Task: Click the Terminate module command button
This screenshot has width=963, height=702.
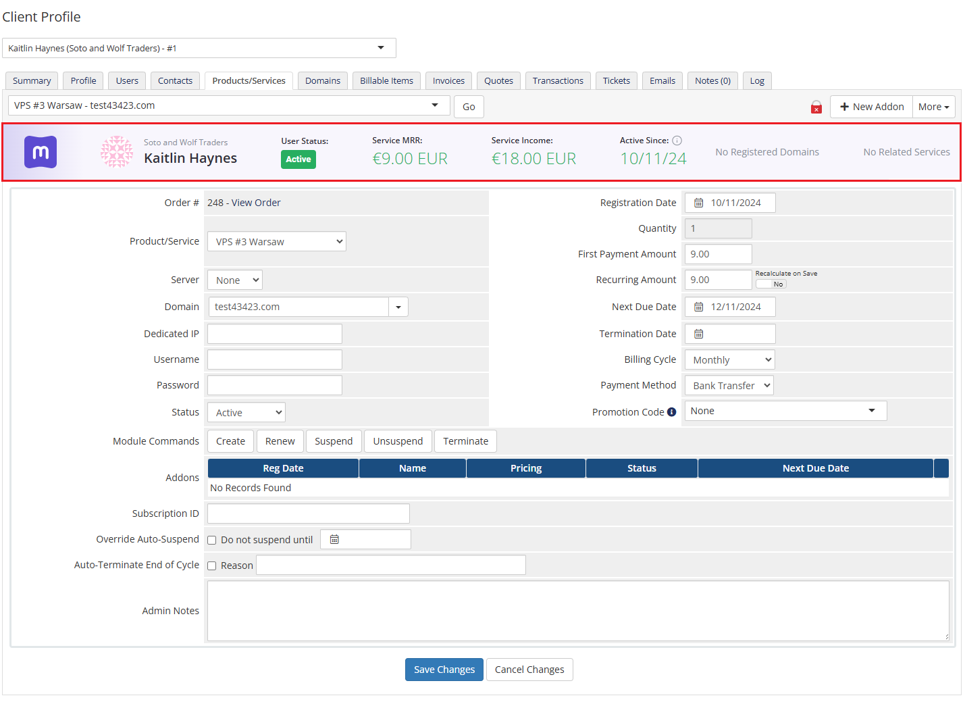Action: [x=466, y=441]
